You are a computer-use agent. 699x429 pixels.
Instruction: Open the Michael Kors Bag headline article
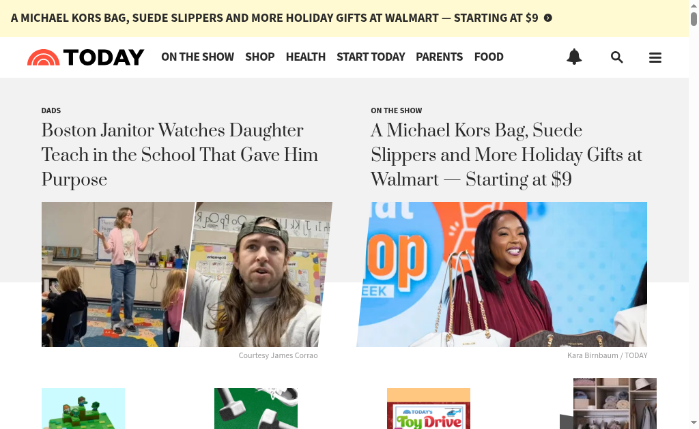(506, 155)
